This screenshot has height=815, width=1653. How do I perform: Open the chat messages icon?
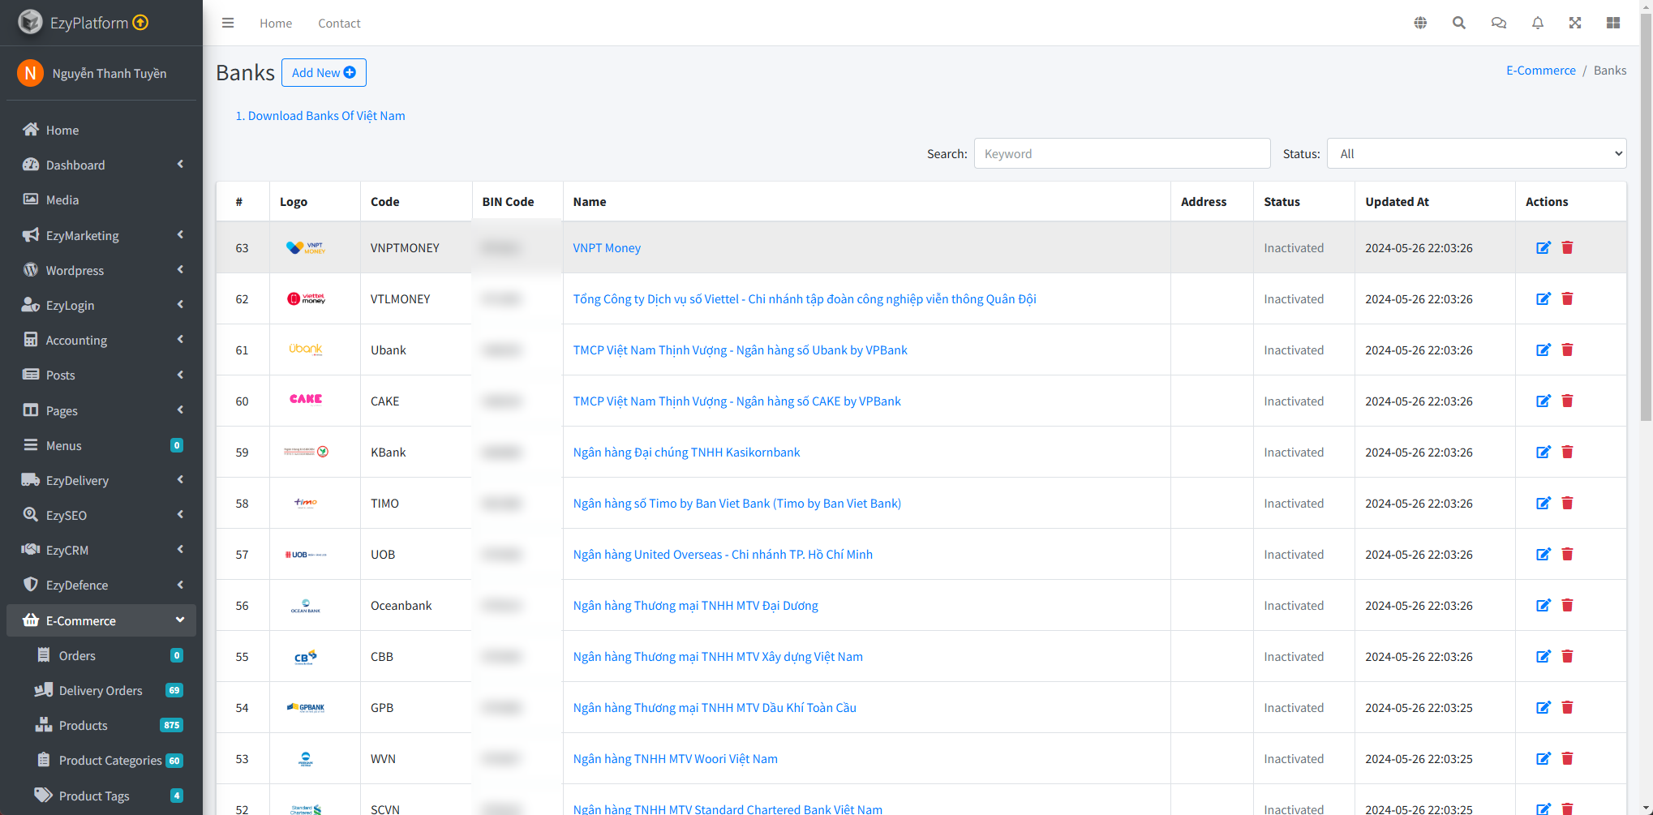click(x=1498, y=23)
